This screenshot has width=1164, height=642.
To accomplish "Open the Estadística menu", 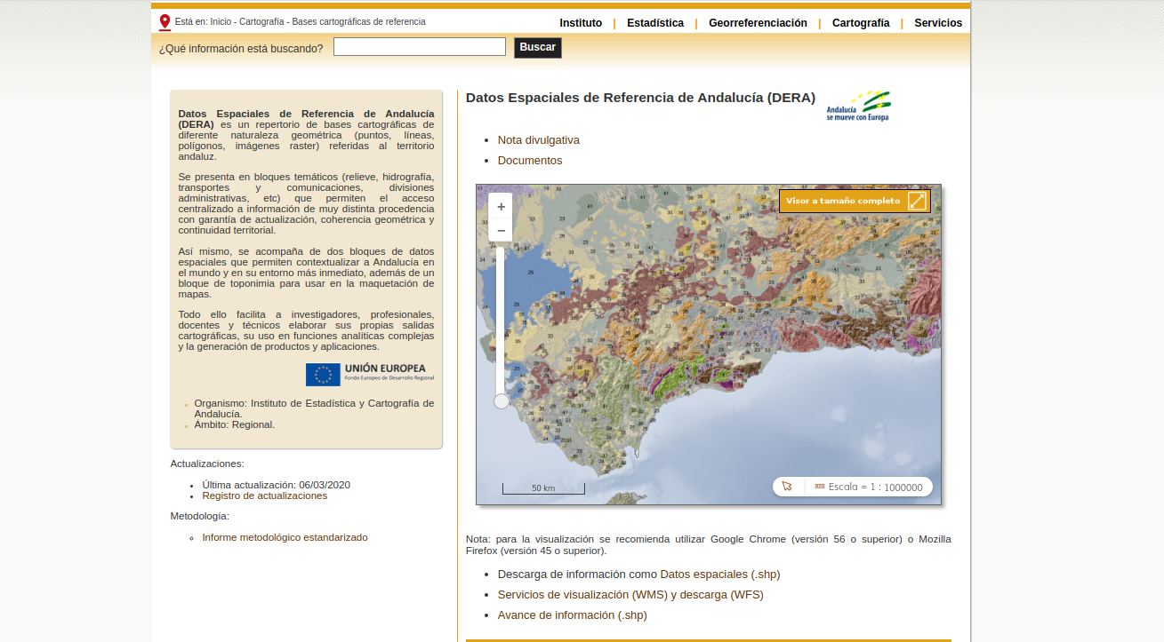I will 655,23.
